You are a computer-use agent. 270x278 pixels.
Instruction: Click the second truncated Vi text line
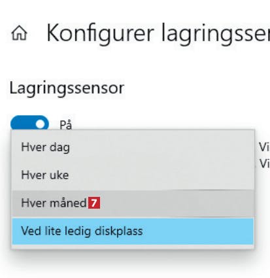(x=264, y=164)
